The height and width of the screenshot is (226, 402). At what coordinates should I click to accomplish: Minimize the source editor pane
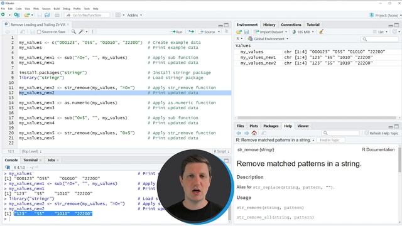[220, 25]
